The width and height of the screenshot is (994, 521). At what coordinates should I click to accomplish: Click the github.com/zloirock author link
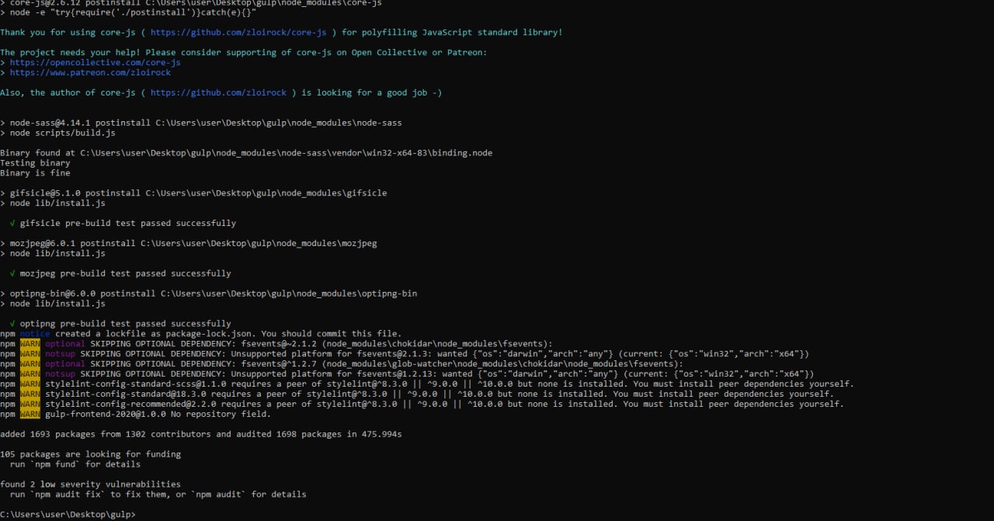tap(218, 93)
